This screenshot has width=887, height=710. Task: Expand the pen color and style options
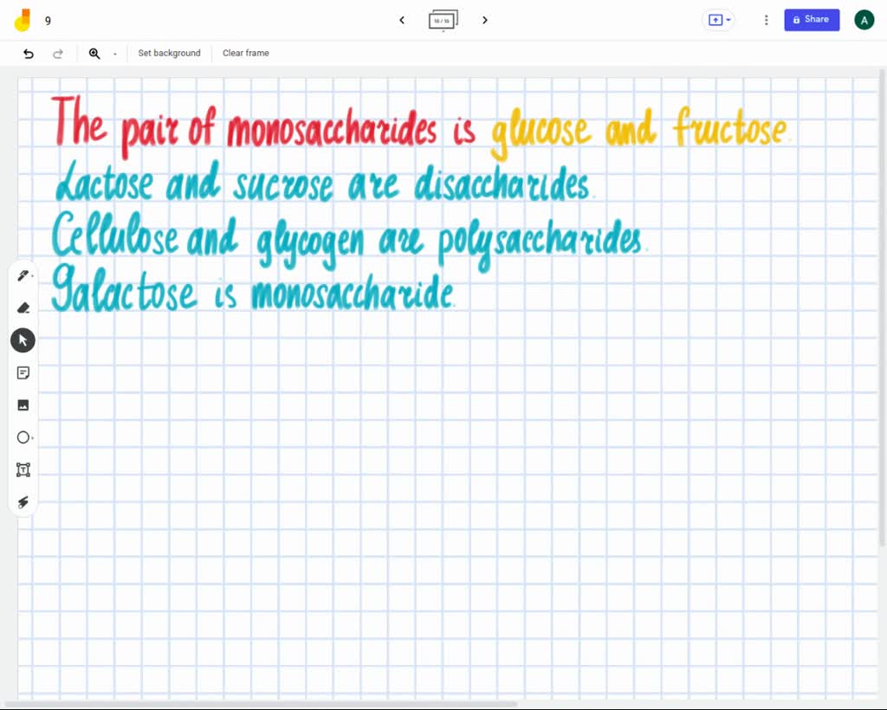coord(34,274)
